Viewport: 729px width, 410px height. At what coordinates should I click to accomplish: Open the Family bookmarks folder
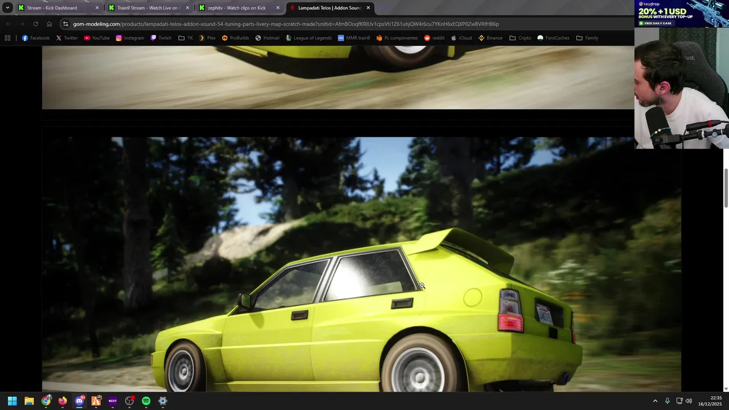[x=587, y=38]
